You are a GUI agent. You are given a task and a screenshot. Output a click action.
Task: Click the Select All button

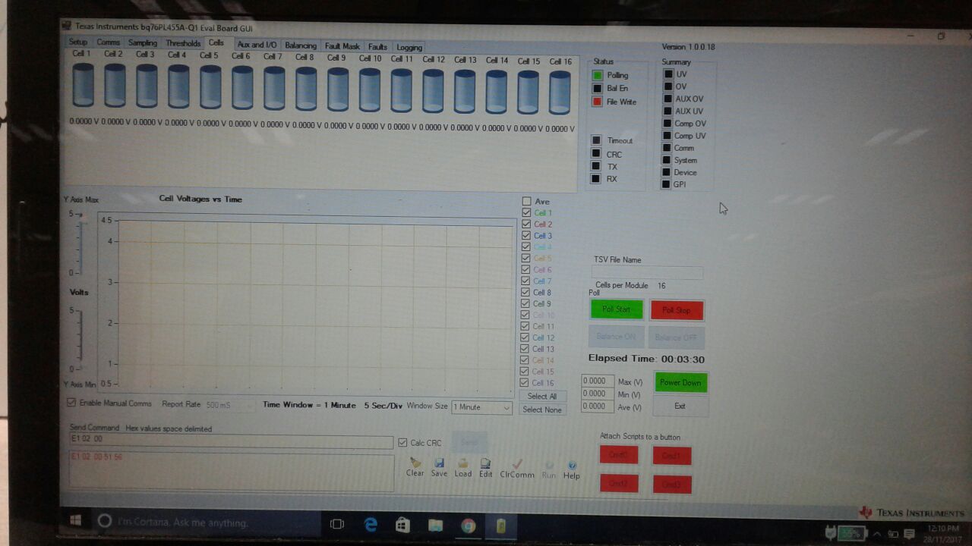pos(542,397)
